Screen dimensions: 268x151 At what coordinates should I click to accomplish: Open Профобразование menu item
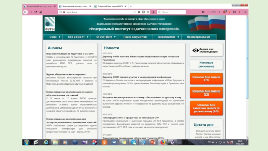point(199,37)
